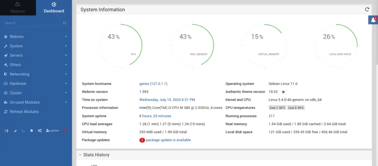378x166 pixels.
Task: Open the command shell terminal icon
Action: 23,130
